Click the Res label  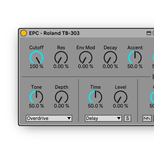[61, 48]
